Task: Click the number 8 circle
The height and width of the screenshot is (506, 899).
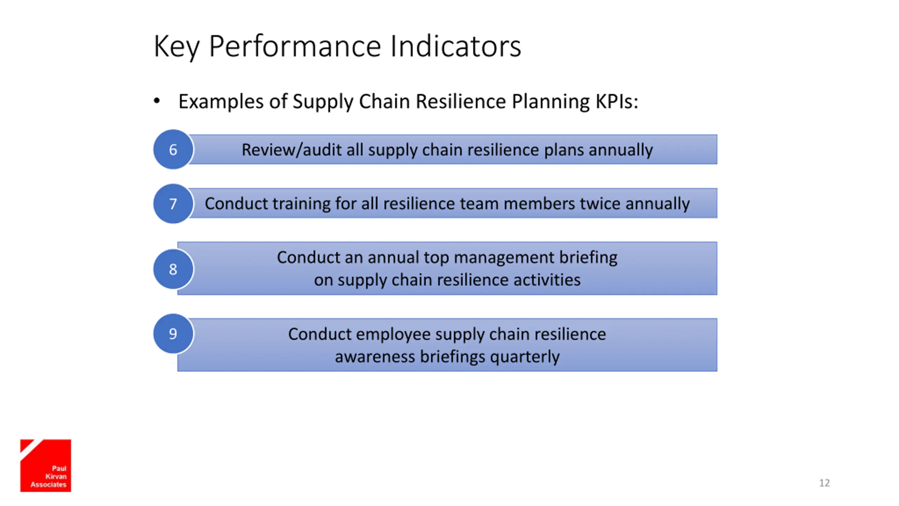Action: pos(173,269)
